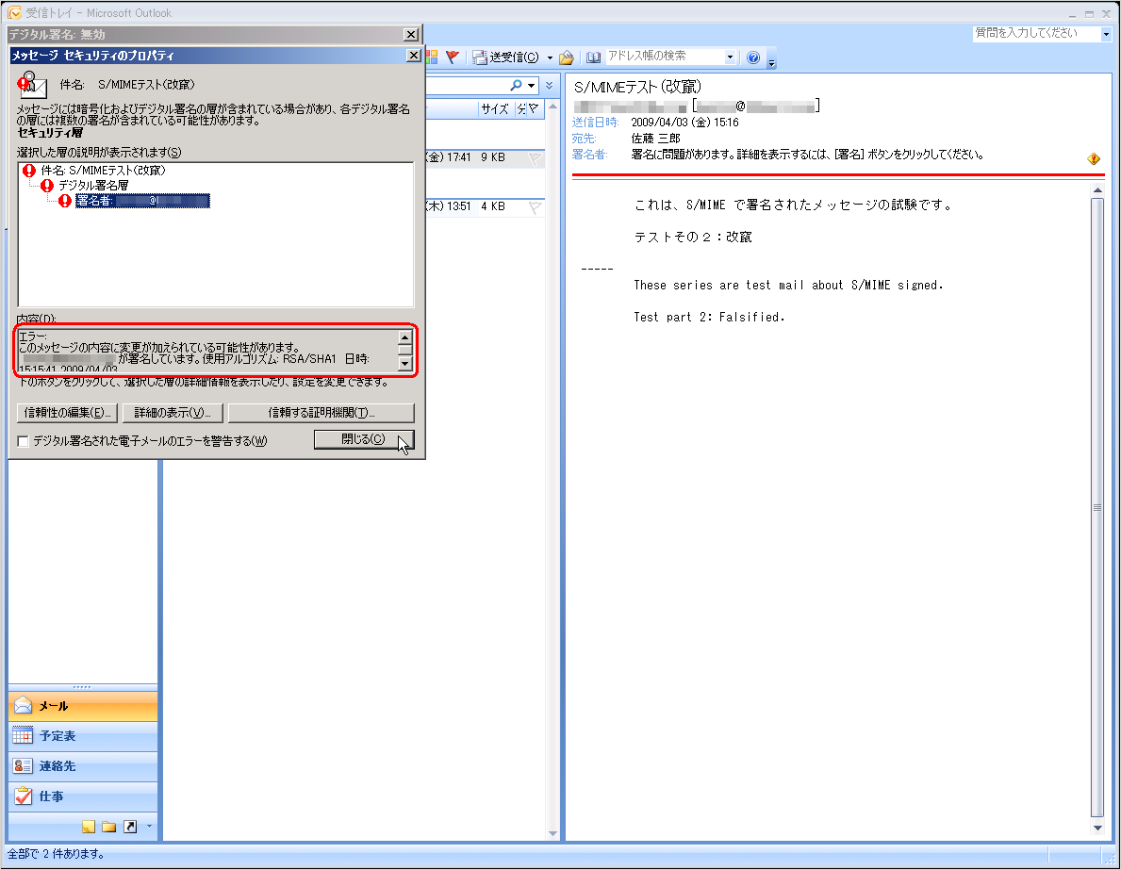Click the 質問を入力してください help box
Image resolution: width=1121 pixels, height=870 pixels.
pyautogui.click(x=1036, y=33)
